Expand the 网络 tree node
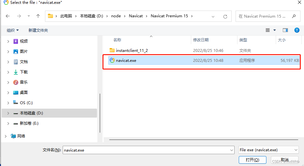This screenshot has width=304, height=166. tap(5, 136)
